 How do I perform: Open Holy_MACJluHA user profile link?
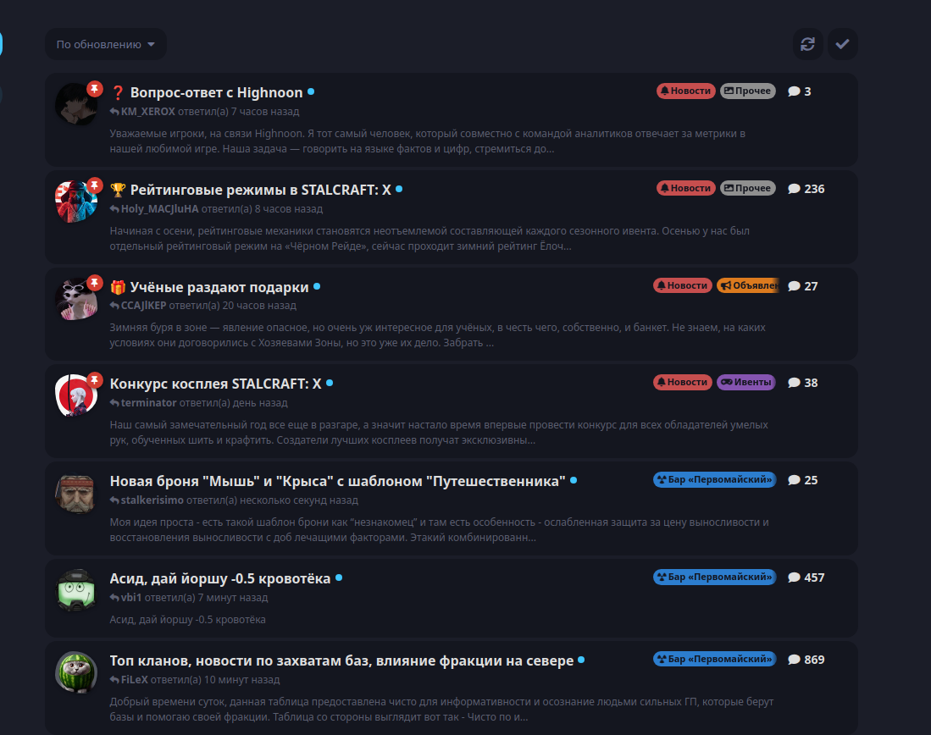tap(160, 209)
